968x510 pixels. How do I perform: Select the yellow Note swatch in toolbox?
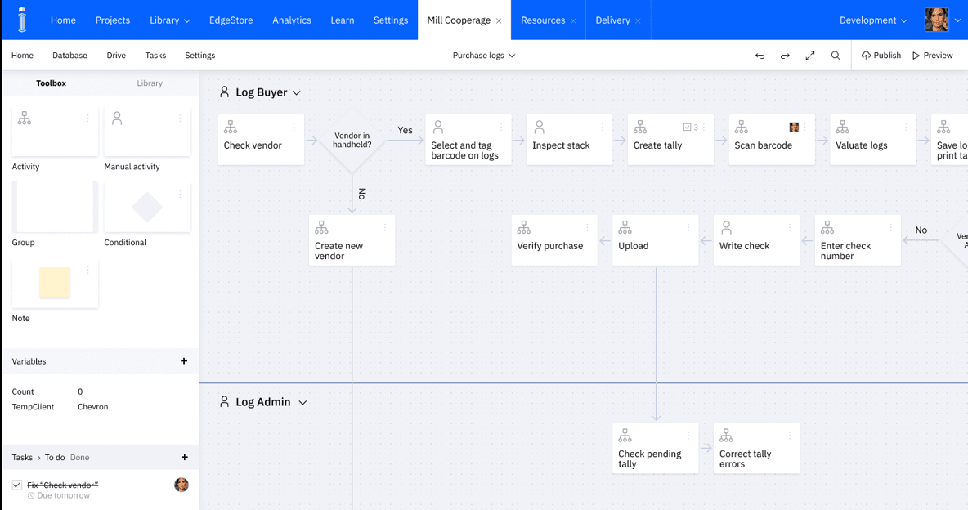tap(55, 283)
